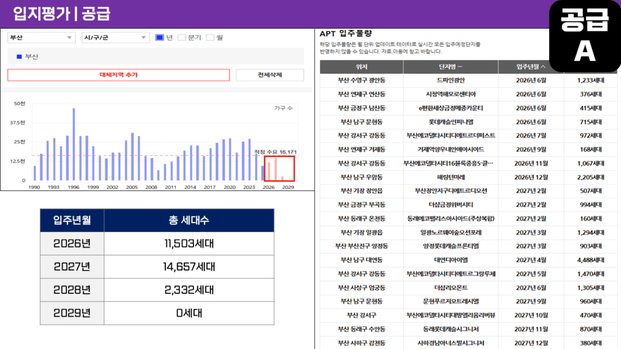
Task: Select the 대연디아이엘 complex name
Action: [x=451, y=260]
